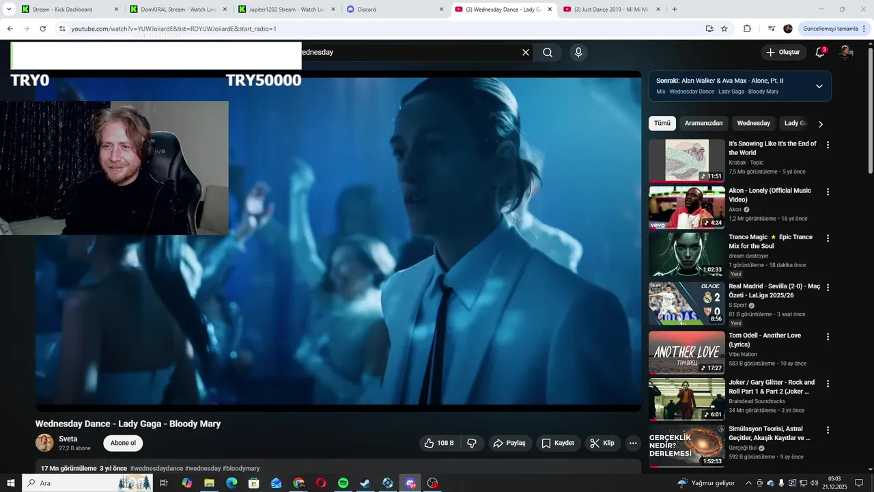Select the Wednesday filter chip

(x=754, y=123)
